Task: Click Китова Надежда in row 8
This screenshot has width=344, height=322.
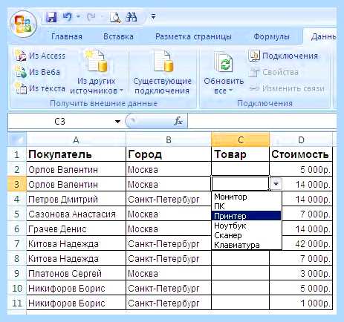Action: point(76,258)
